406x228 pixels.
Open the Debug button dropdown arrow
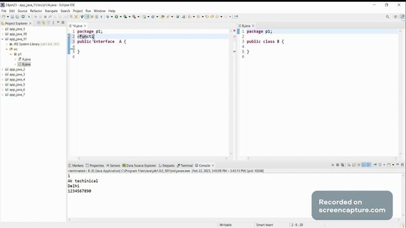112,17
